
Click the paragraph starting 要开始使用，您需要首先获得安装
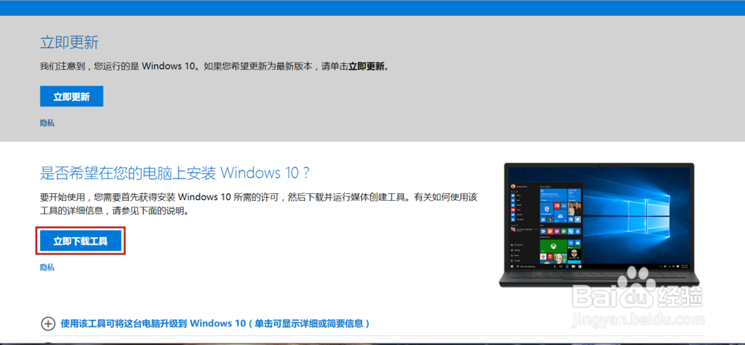[259, 203]
